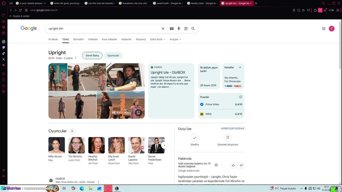
Task: Open the Aria AI button
Action: (331, 10)
